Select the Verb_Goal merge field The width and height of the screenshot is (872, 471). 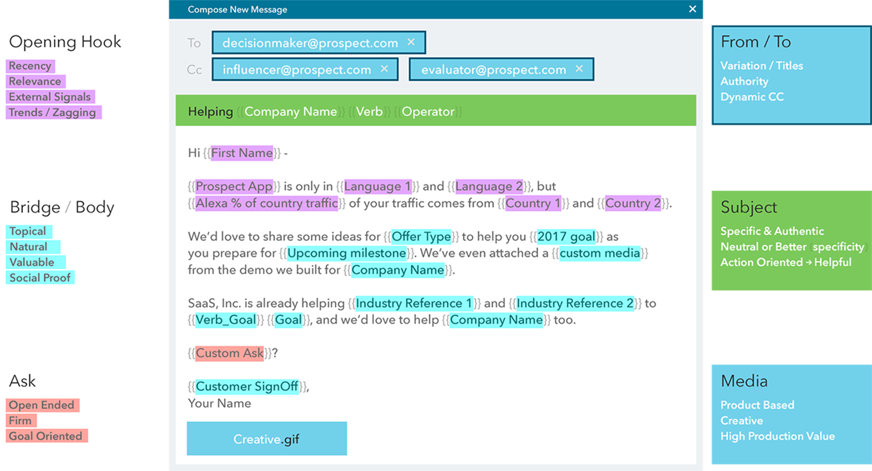[226, 320]
